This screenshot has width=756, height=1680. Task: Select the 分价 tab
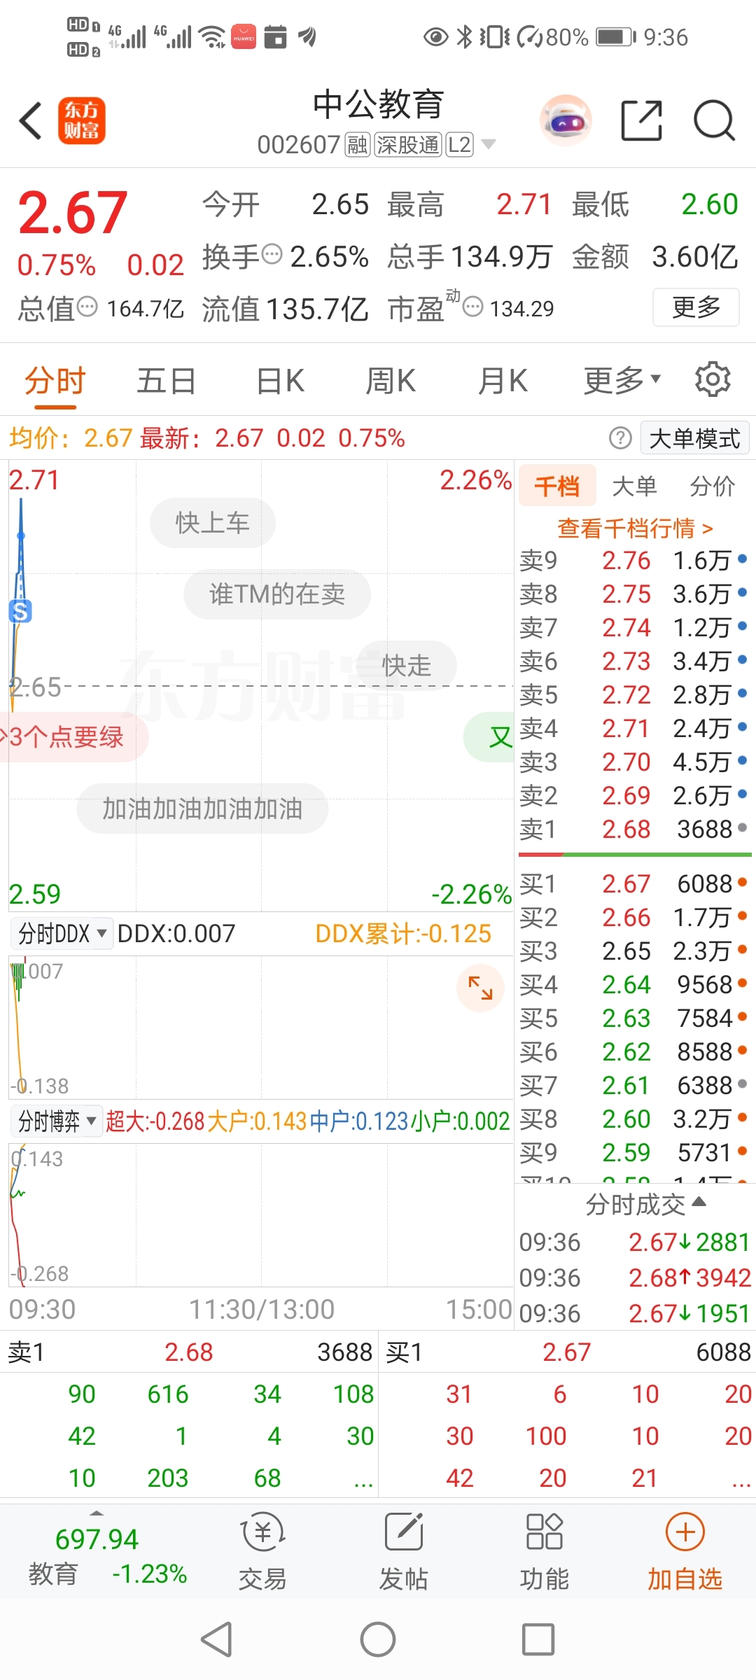(x=712, y=485)
